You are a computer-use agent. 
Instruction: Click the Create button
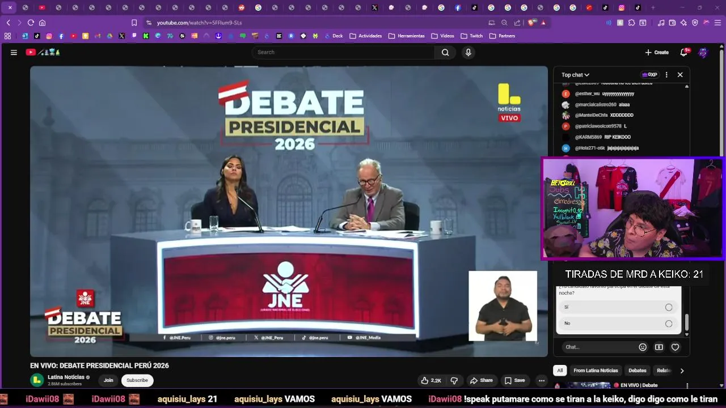click(x=657, y=52)
